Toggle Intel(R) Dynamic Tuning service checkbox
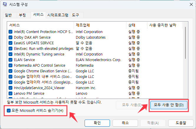The image size is (196, 129). 11,54
